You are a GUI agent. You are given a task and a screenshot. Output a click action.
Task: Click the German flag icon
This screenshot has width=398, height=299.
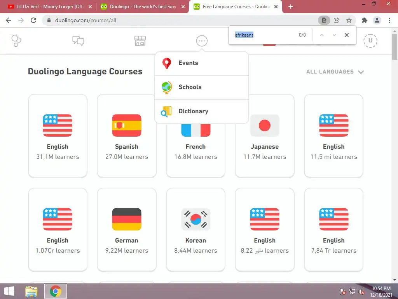pyautogui.click(x=127, y=219)
